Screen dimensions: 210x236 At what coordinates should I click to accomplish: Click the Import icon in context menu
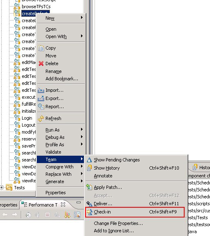tap(41, 90)
